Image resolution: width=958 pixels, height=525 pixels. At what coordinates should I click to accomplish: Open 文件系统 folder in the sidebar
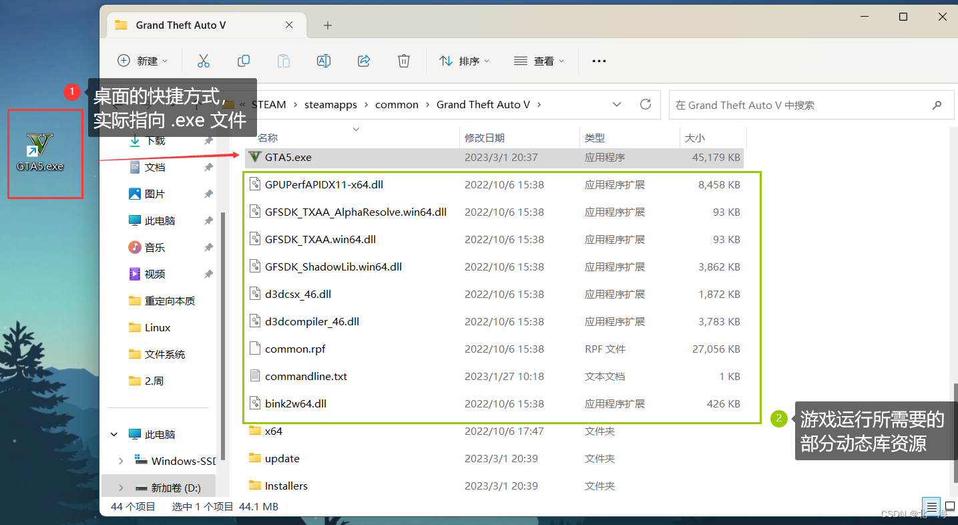pyautogui.click(x=158, y=354)
